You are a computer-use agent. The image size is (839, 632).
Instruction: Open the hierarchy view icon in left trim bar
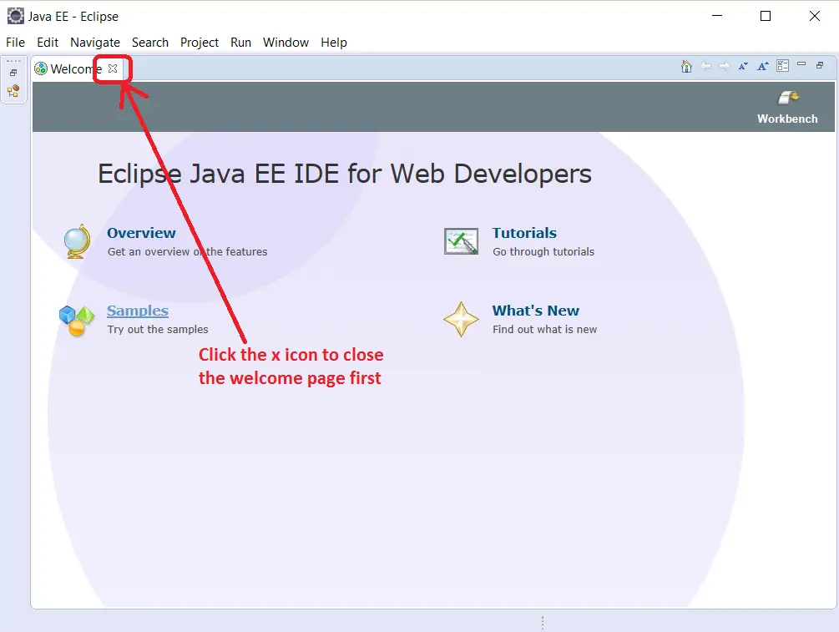(x=13, y=91)
